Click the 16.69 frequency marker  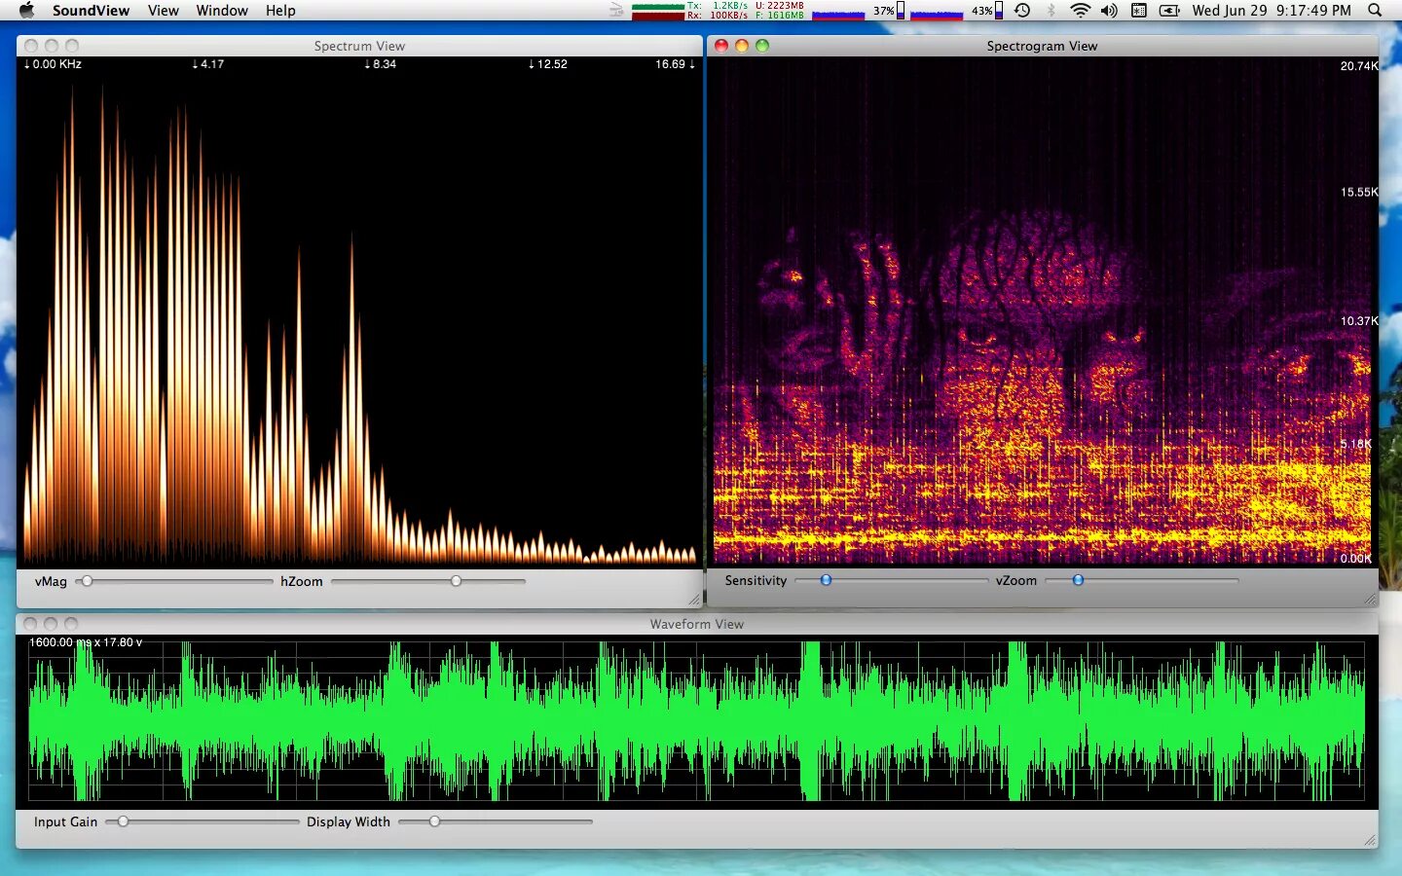[x=675, y=64]
